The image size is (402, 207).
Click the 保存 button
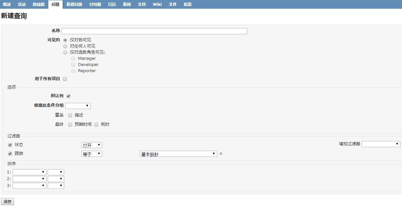[x=7, y=202]
